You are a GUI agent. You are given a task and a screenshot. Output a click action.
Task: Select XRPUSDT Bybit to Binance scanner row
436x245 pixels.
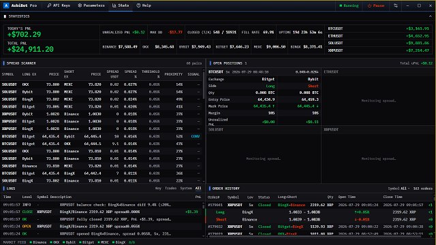[101, 114]
